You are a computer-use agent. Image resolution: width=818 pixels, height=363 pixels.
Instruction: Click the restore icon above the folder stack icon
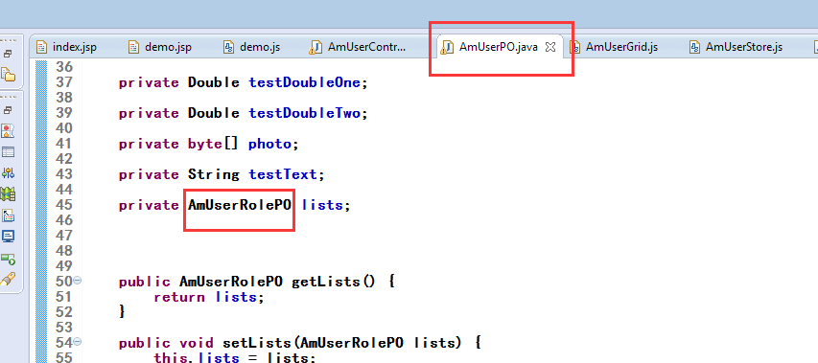(x=9, y=54)
